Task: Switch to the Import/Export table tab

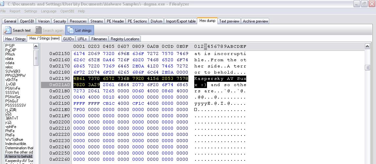Action: coord(180,21)
